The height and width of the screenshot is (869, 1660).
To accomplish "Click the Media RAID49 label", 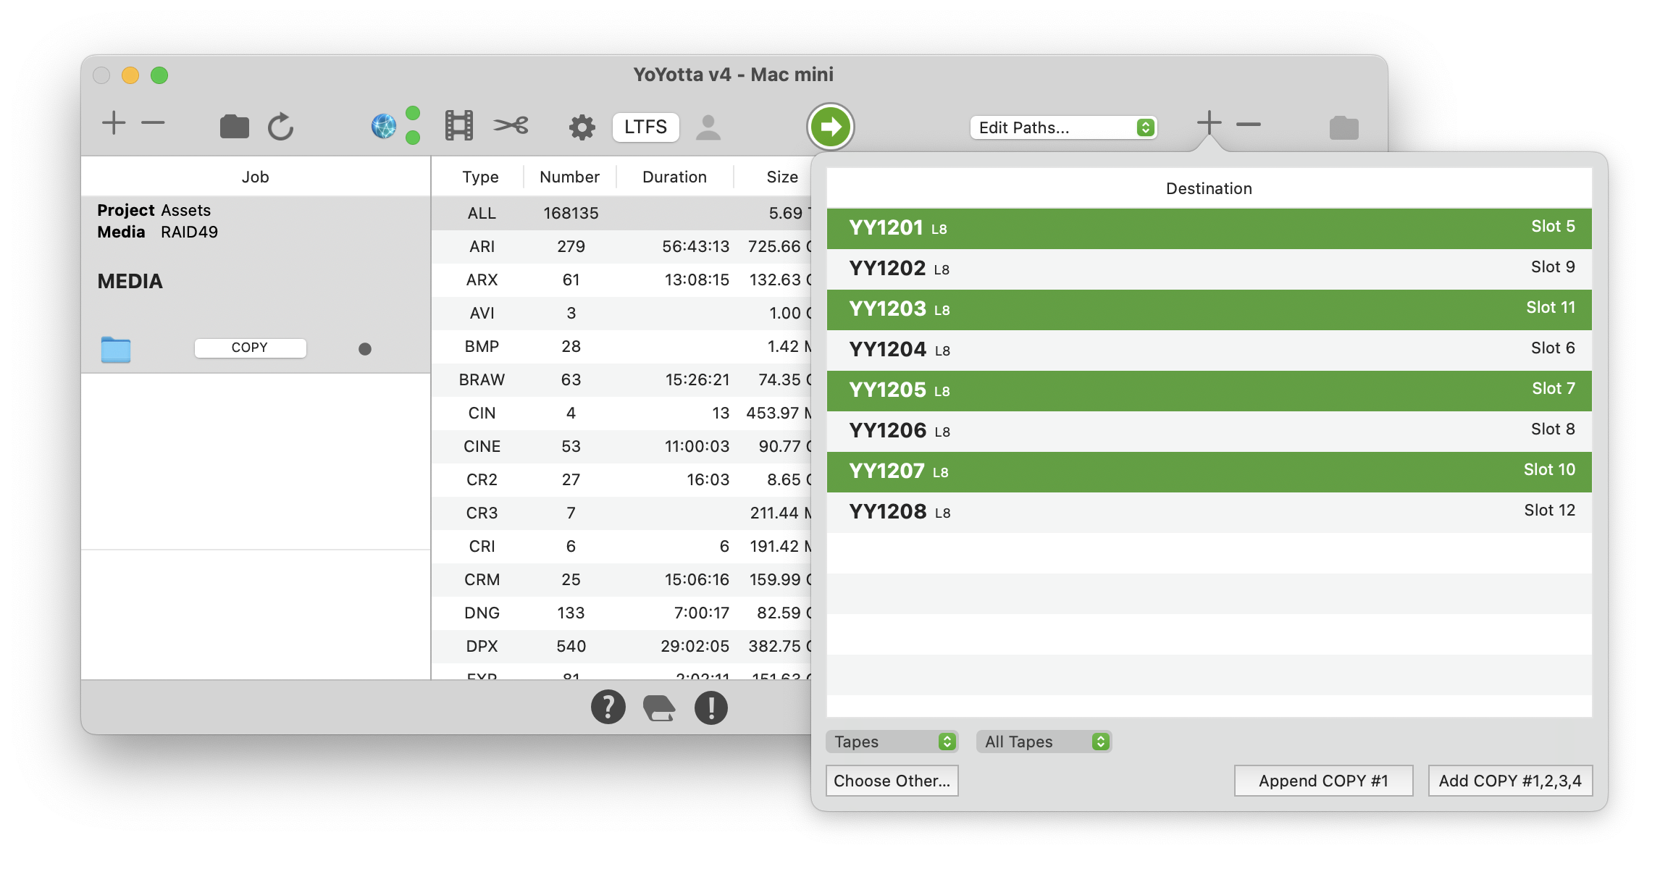I will (x=158, y=232).
